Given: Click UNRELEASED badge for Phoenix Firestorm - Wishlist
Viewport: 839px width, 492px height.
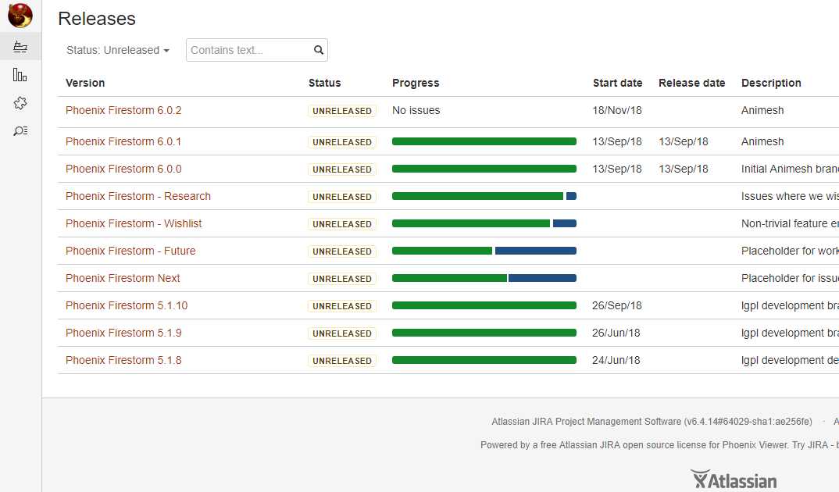Looking at the screenshot, I should [x=342, y=223].
